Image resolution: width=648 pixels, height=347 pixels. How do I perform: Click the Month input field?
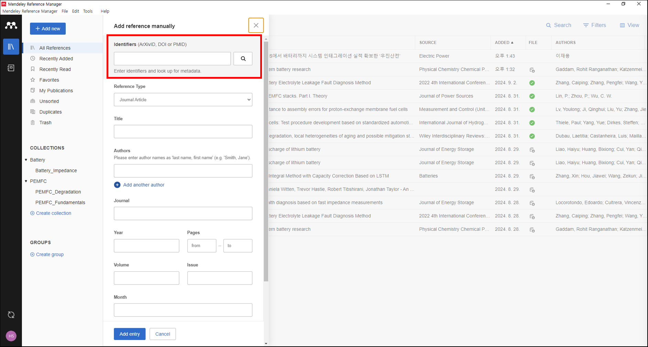[x=183, y=310]
